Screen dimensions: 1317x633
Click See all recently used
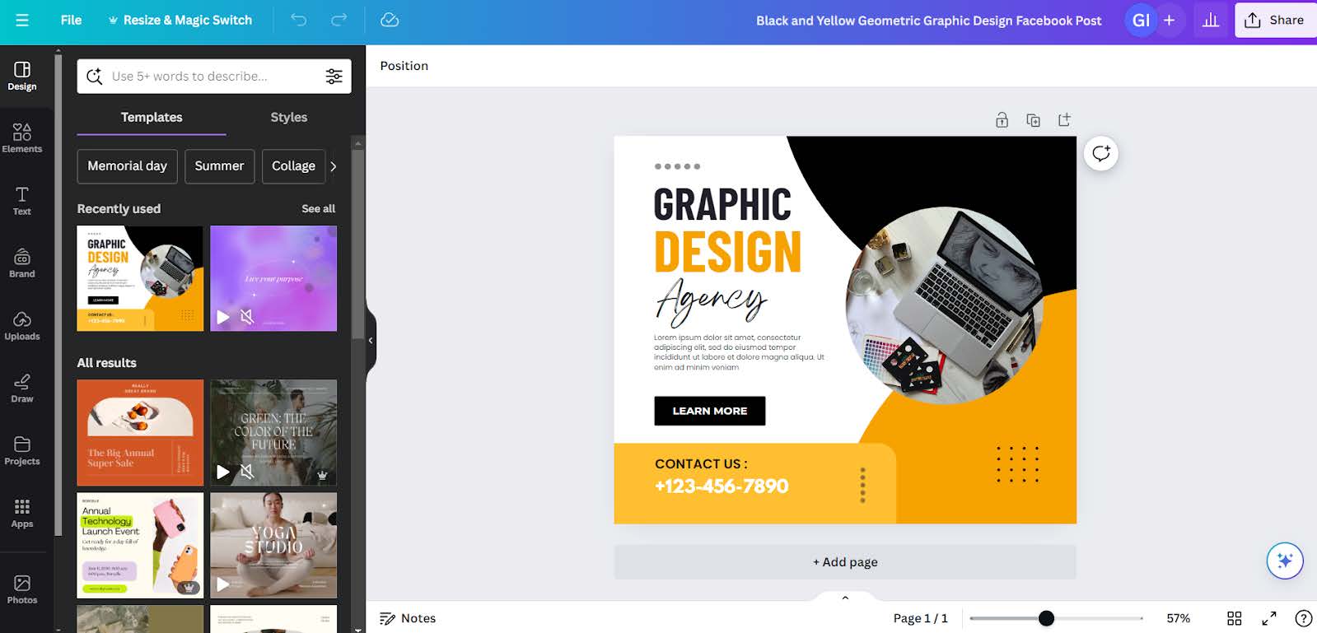318,209
